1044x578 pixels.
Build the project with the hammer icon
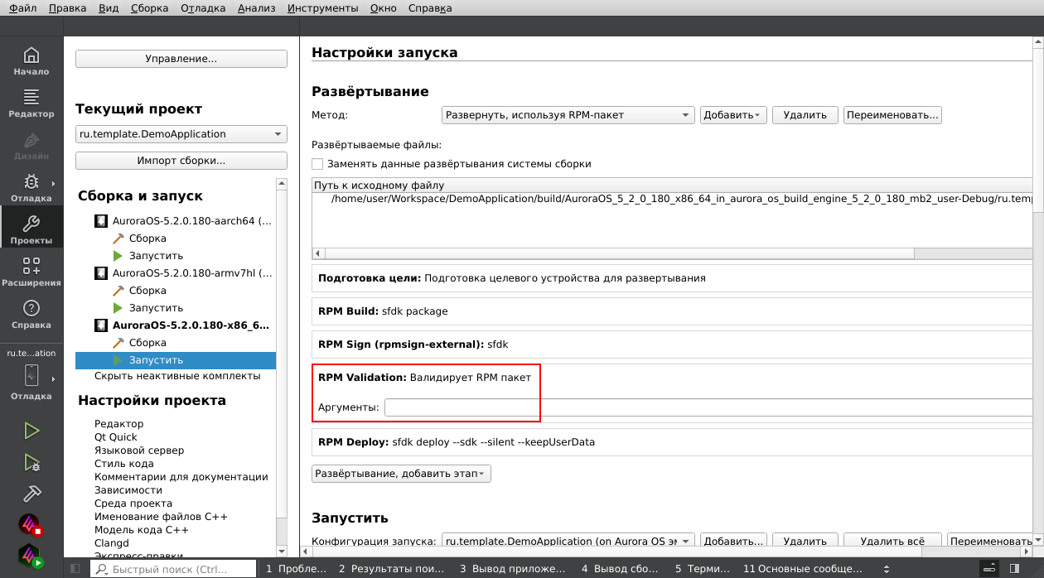pos(31,493)
